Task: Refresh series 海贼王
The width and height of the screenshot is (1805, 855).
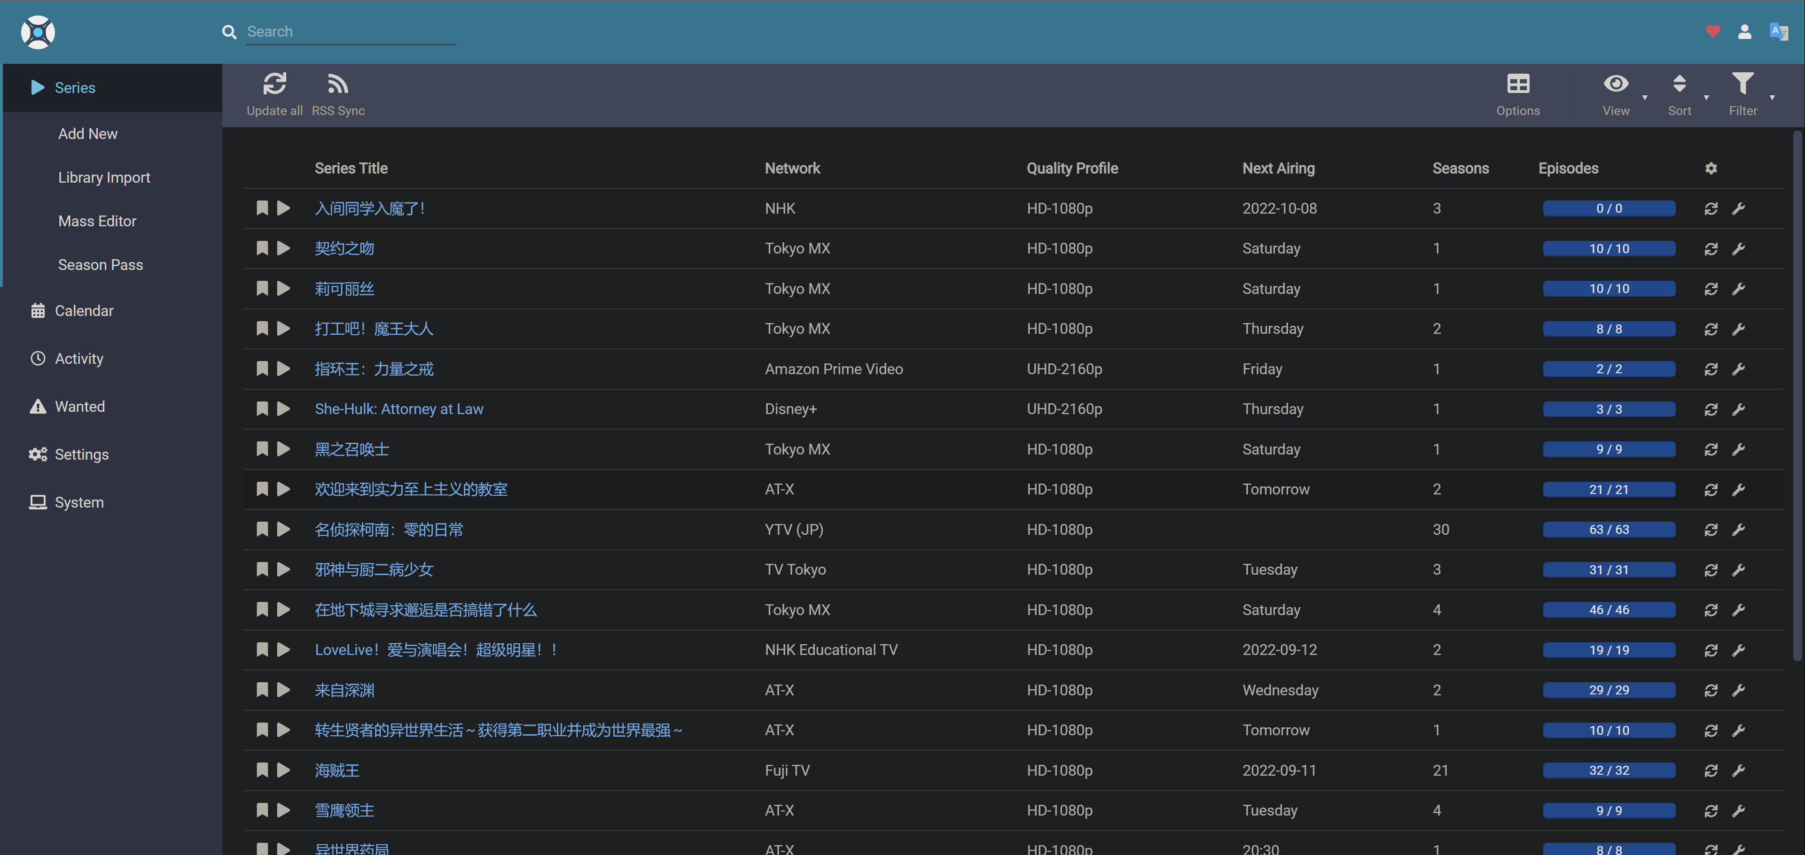Action: coord(1711,770)
